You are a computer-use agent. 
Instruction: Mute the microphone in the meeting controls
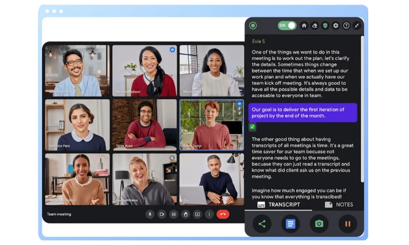click(x=150, y=214)
